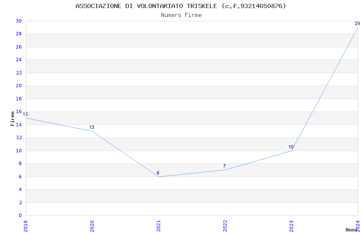Image resolution: width=362 pixels, height=234 pixels.
Task: Select the 2024 x-axis year label
Action: (x=358, y=226)
